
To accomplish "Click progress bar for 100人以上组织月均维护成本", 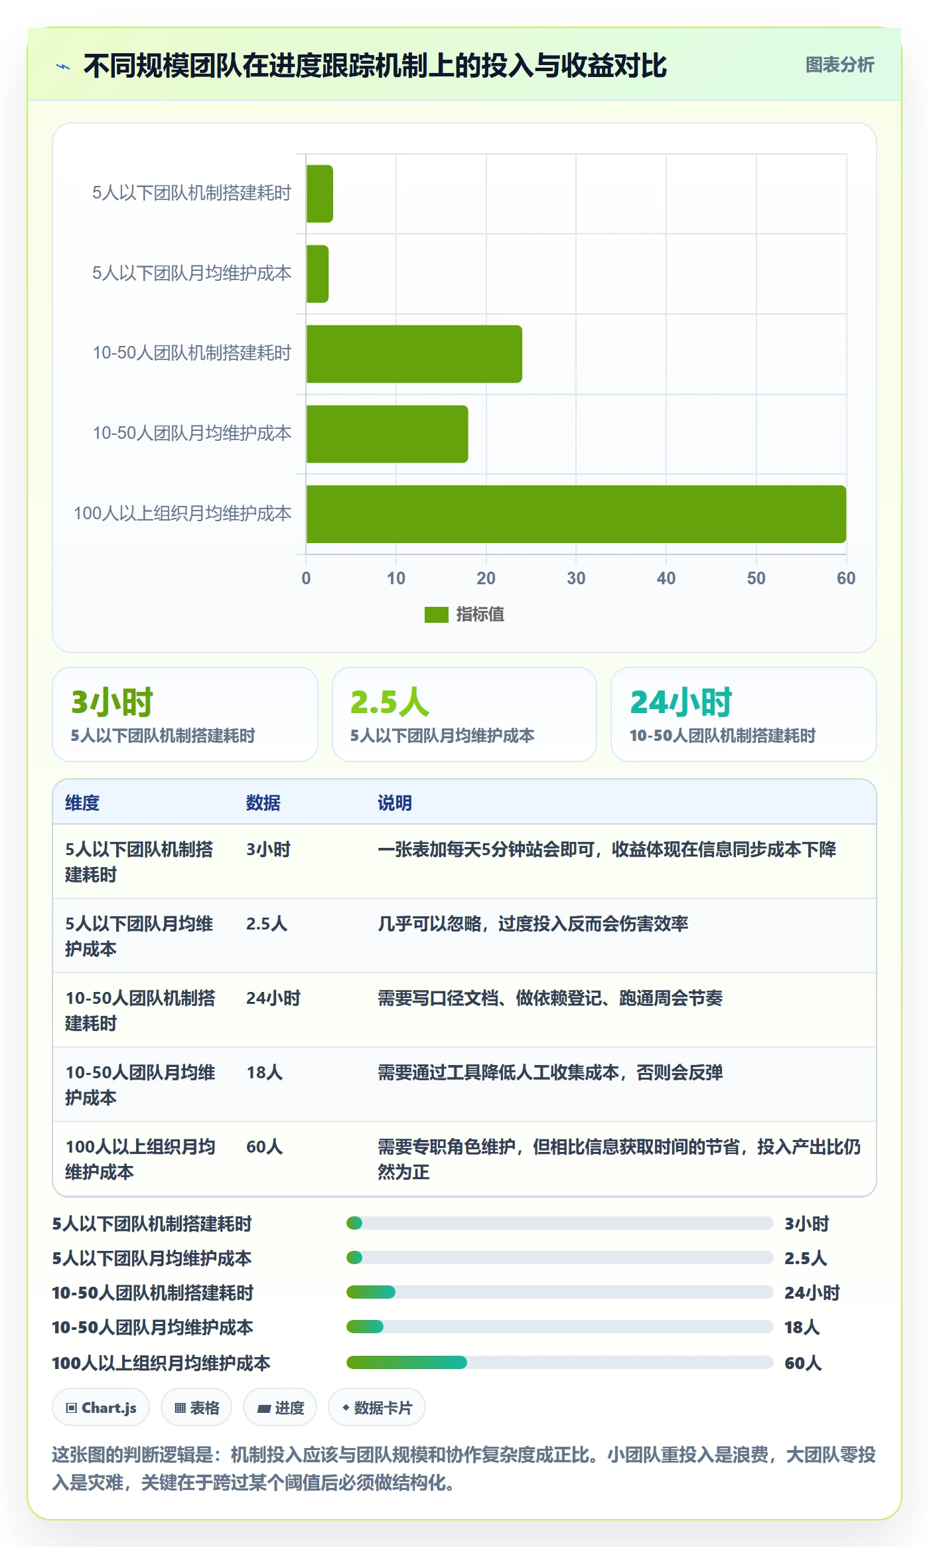I will point(560,1362).
